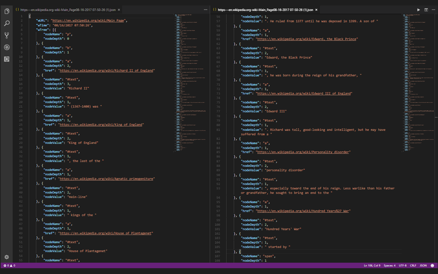Follow the Edward_III_of_England URL link
The image size is (438, 274).
click(x=304, y=93)
